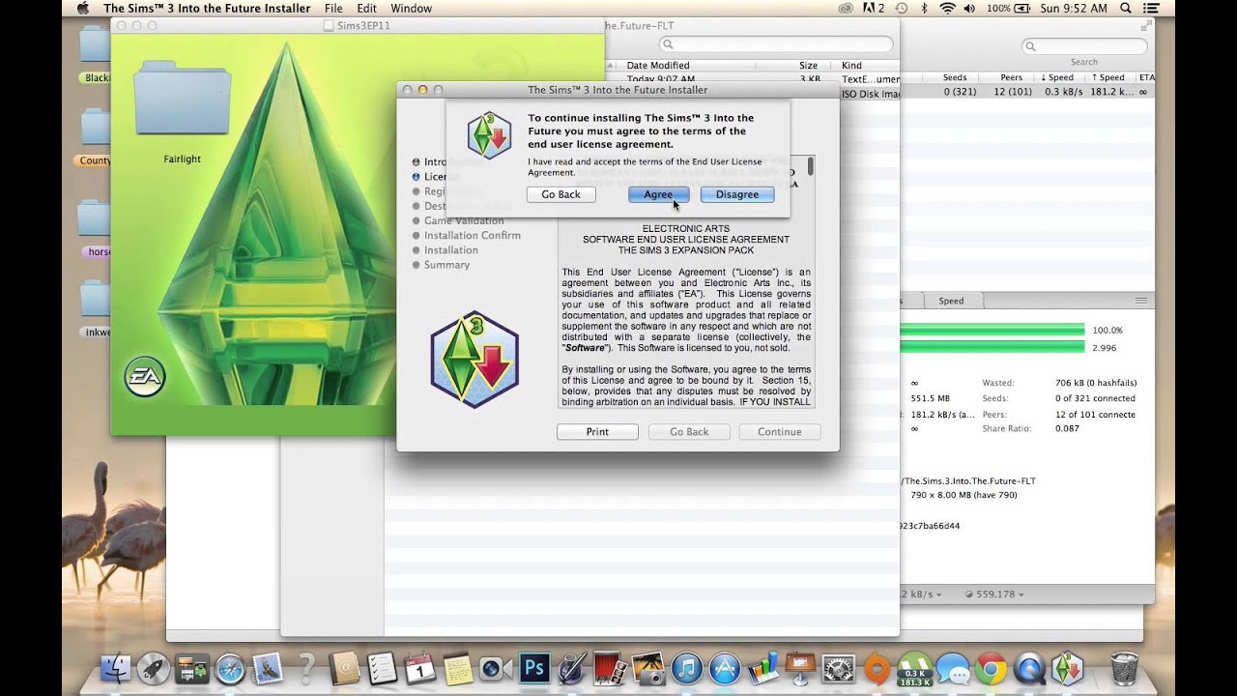Open Finder from the dock
Viewport: 1237px width, 696px height.
point(115,669)
